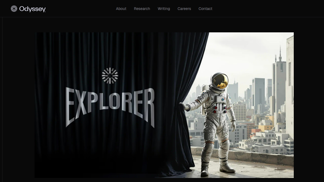The width and height of the screenshot is (324, 182).
Task: Click the Explorer astronaut hero image
Action: [x=164, y=105]
